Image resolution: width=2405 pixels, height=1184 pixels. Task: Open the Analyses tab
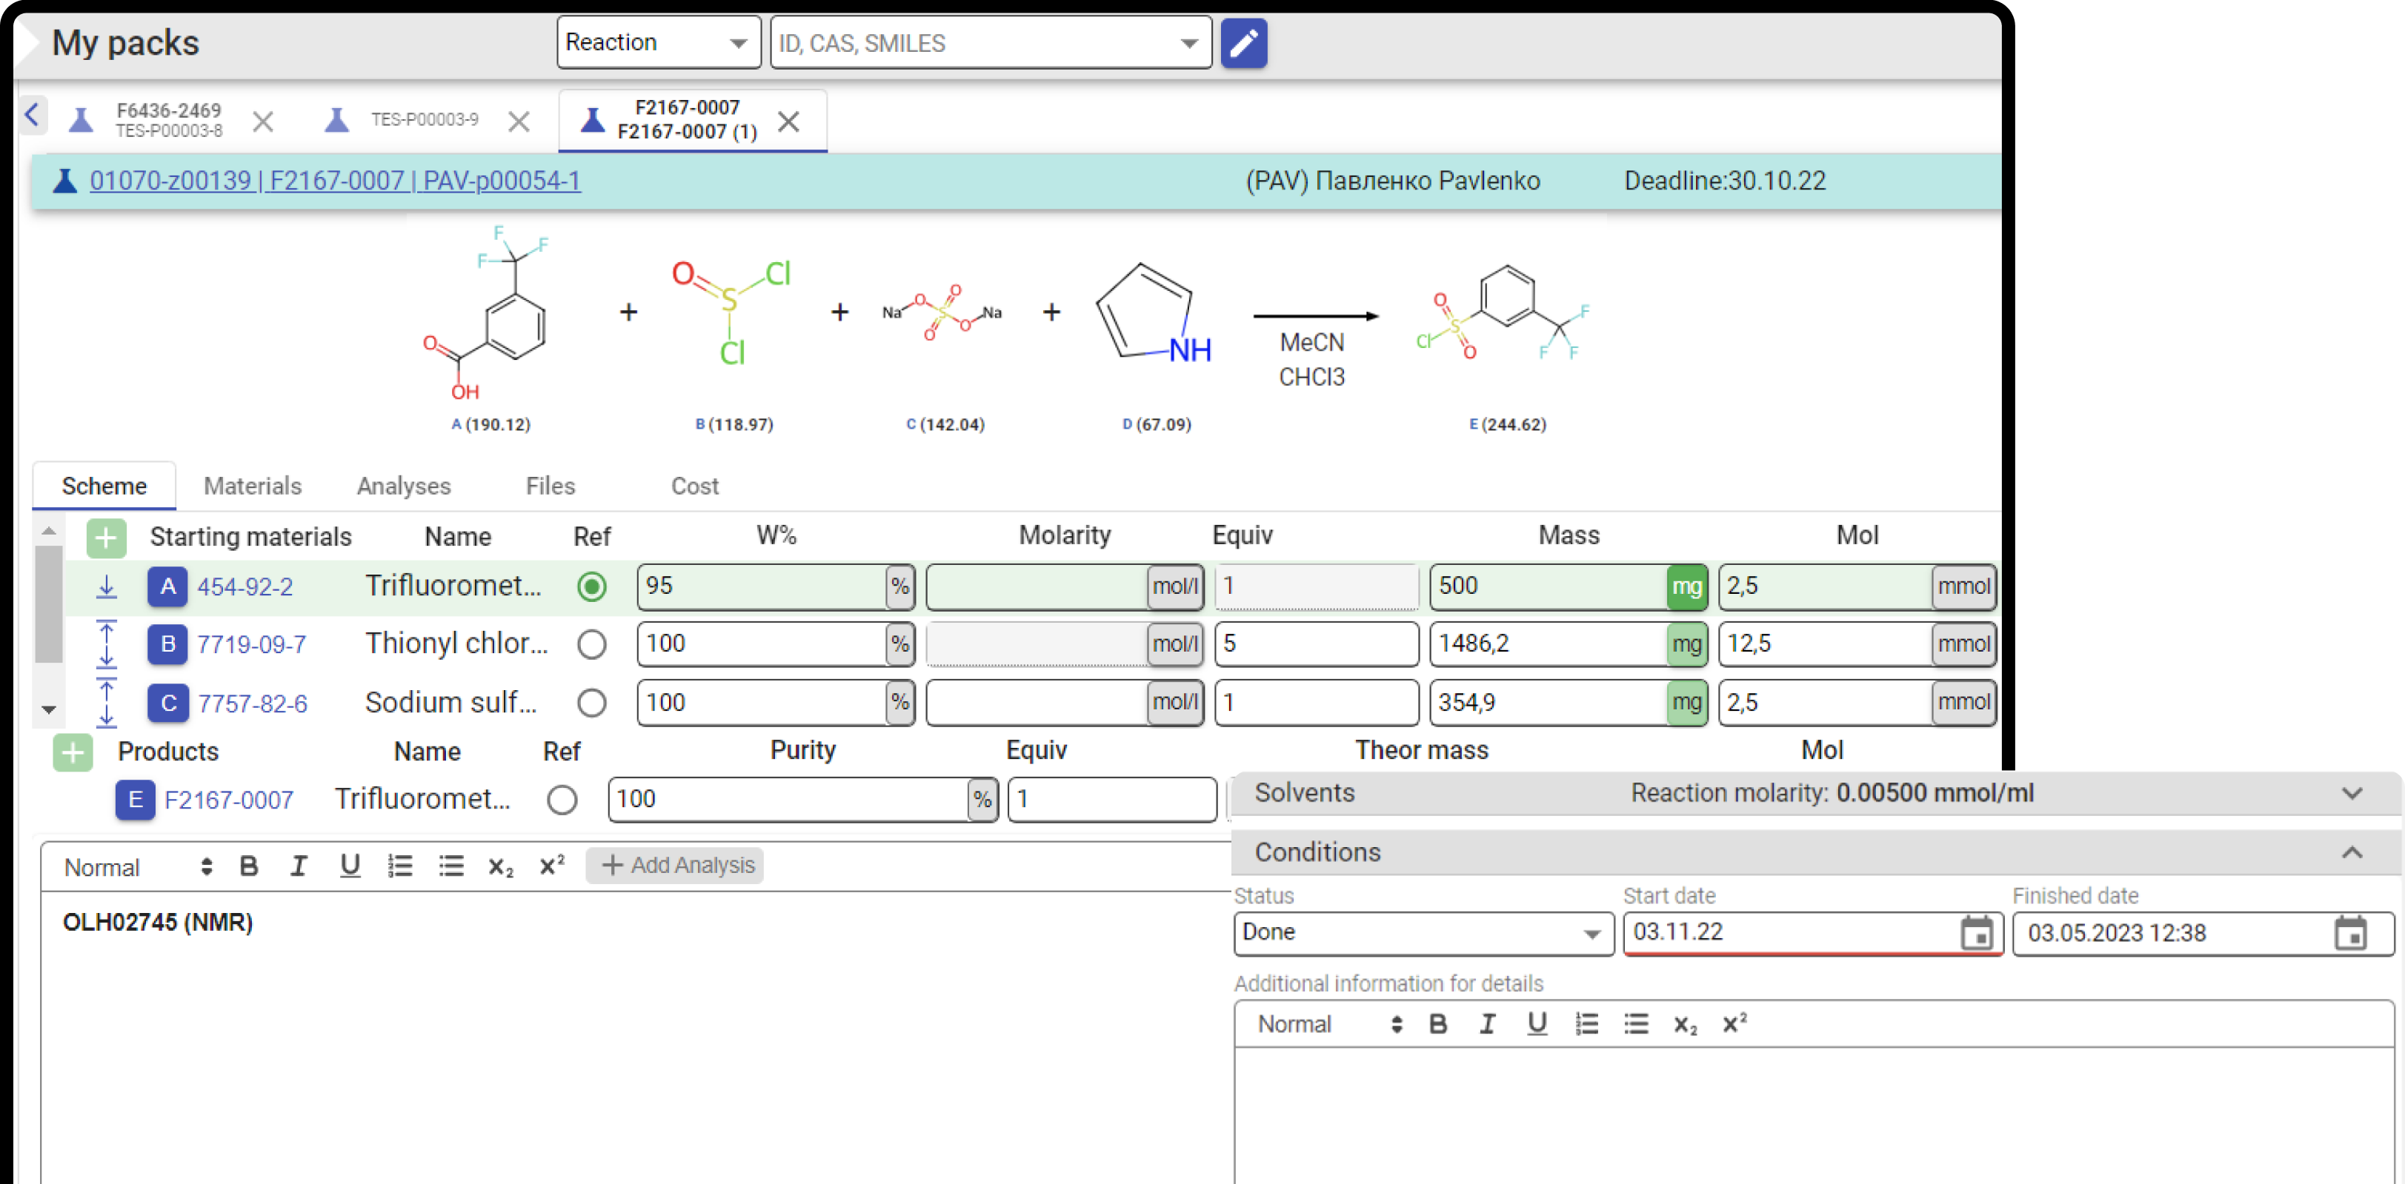pyautogui.click(x=403, y=486)
